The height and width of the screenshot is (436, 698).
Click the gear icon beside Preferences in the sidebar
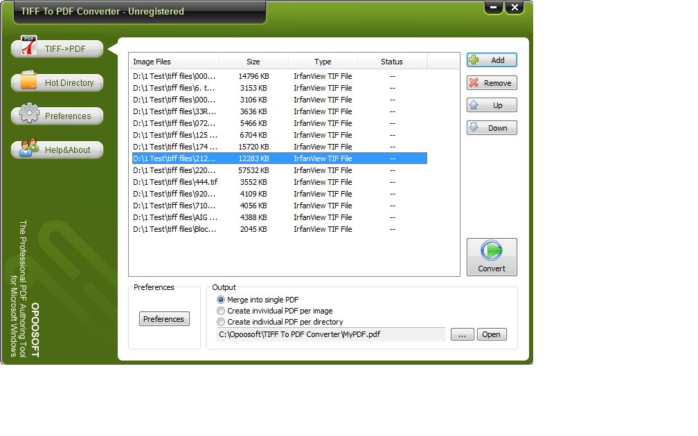click(x=29, y=113)
